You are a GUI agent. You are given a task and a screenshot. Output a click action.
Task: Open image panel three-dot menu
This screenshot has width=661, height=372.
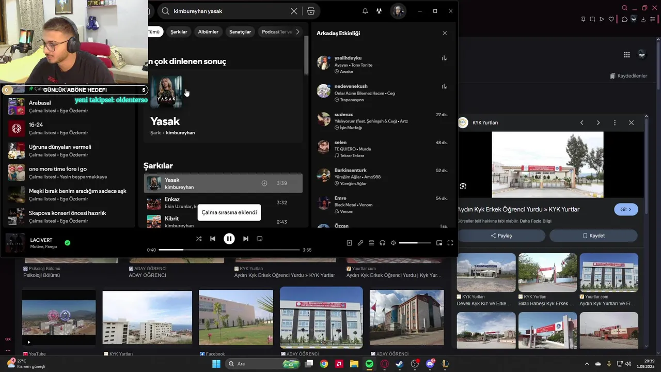[615, 122]
